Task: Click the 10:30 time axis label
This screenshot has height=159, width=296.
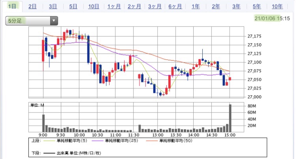Action: tap(97, 135)
